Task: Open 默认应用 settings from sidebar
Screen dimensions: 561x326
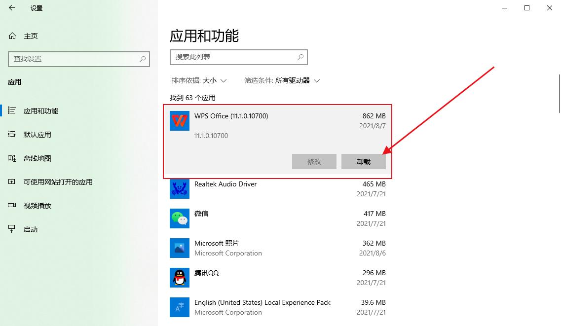Action: pyautogui.click(x=11, y=134)
